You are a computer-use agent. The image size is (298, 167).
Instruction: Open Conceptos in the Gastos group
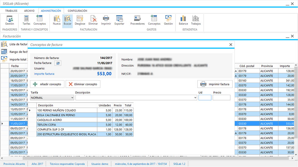154,20
